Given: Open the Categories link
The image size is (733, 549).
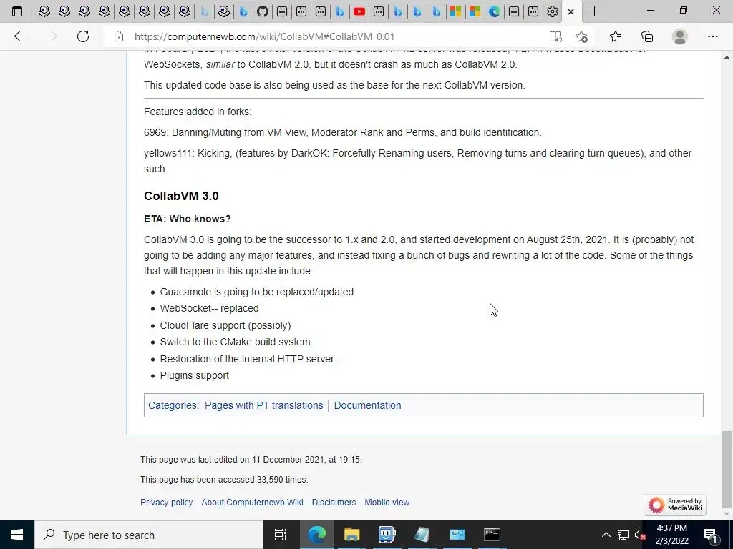Looking at the screenshot, I should pyautogui.click(x=173, y=405).
